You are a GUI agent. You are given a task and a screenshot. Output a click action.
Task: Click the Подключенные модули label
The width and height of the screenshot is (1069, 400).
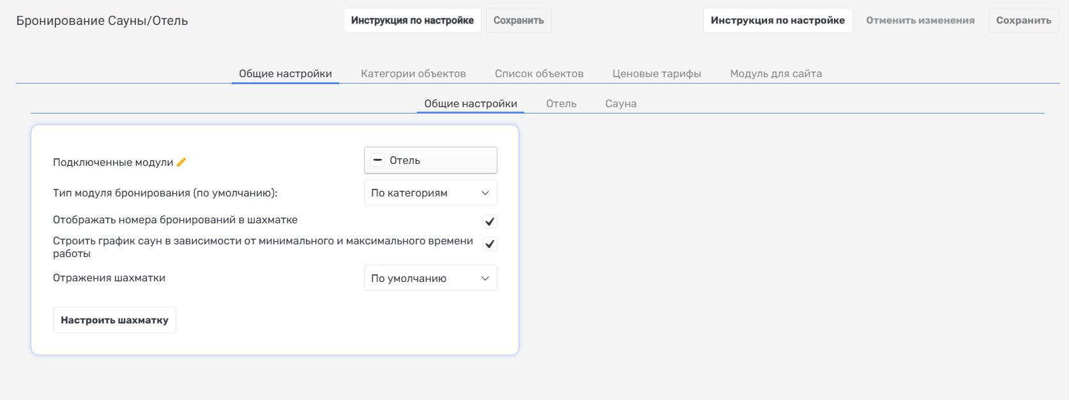[113, 162]
